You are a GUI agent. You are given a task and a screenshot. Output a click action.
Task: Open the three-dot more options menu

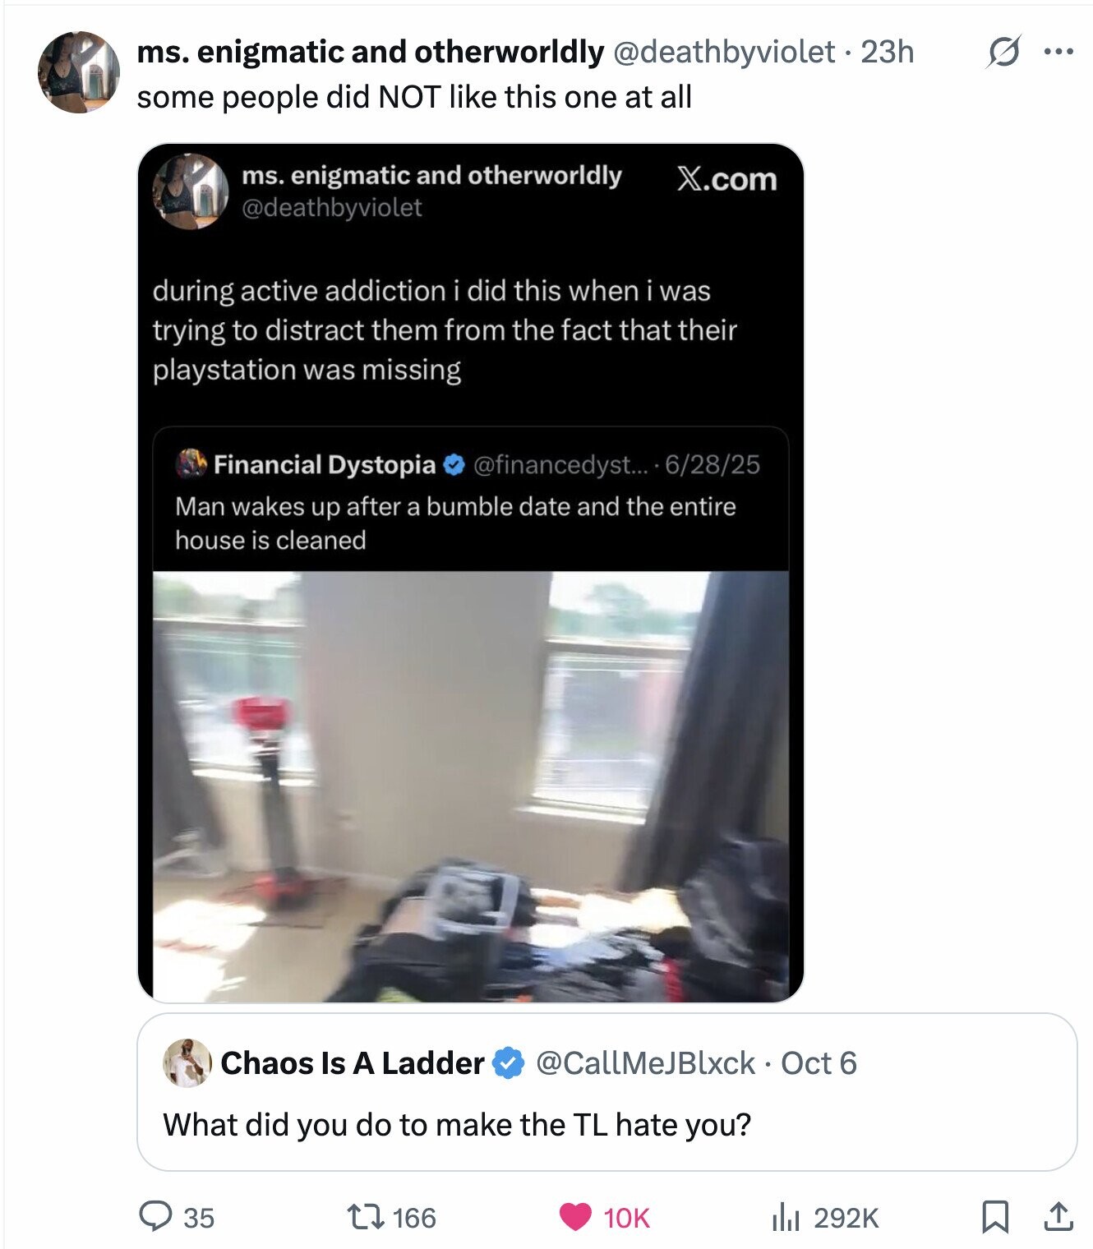coord(1058,53)
